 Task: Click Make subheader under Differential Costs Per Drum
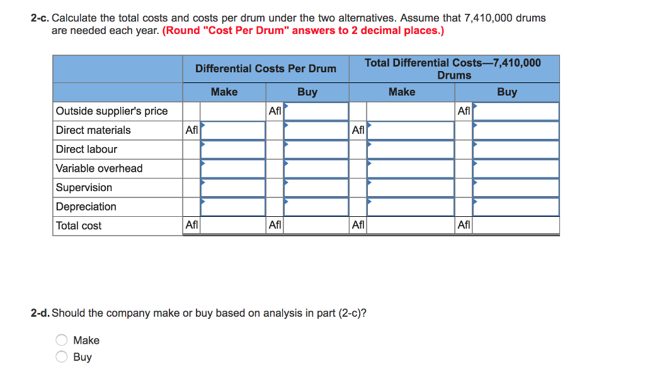coord(224,92)
